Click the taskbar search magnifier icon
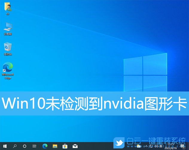This screenshot has height=150, width=189. 15,146
